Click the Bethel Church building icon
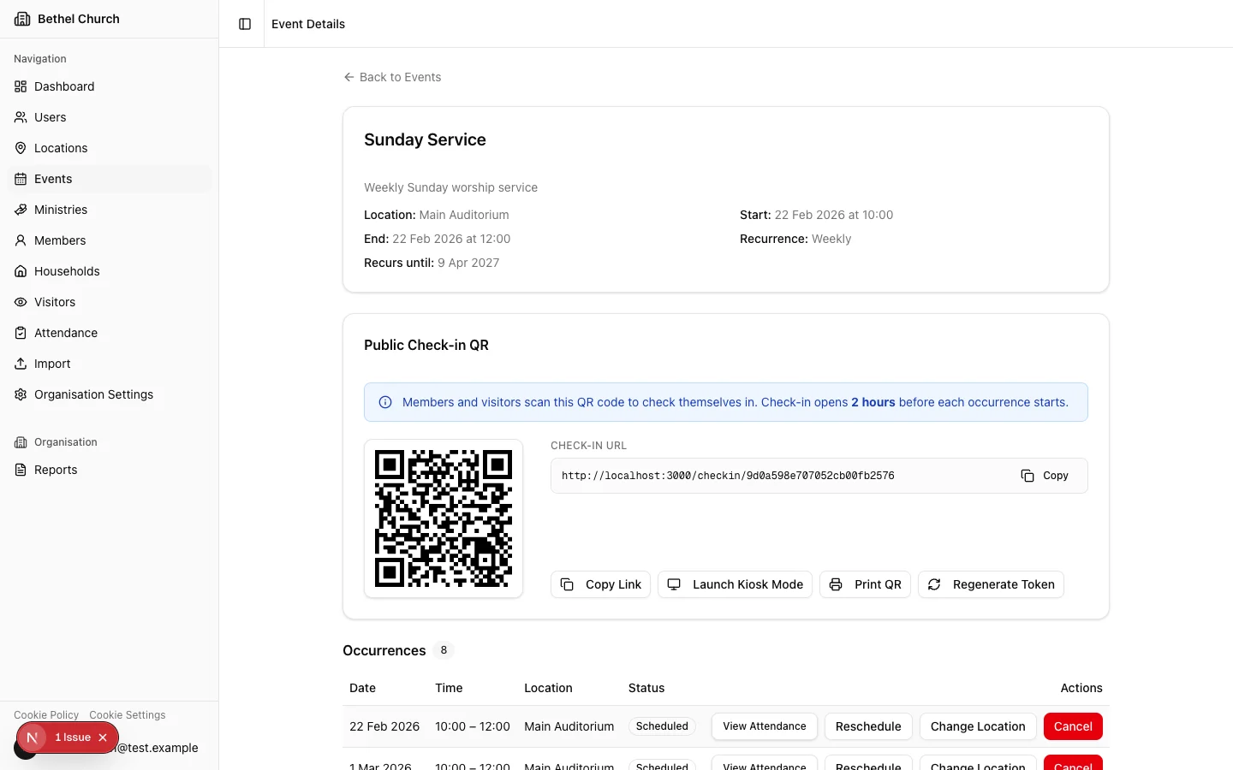The width and height of the screenshot is (1233, 770). (22, 19)
